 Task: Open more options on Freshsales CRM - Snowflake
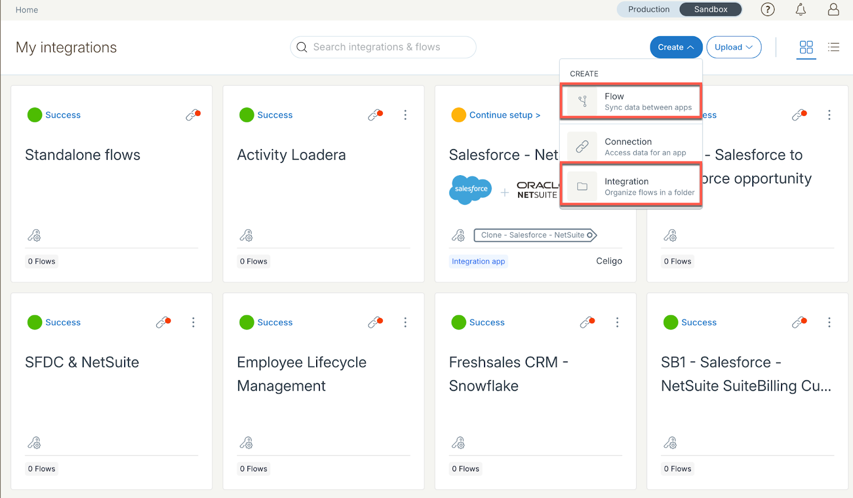(617, 322)
